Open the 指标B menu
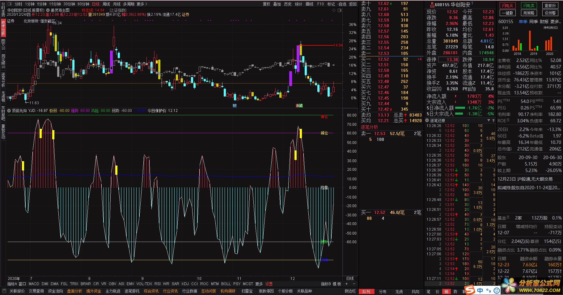The height and width of the screenshot is (295, 563). click(x=326, y=284)
